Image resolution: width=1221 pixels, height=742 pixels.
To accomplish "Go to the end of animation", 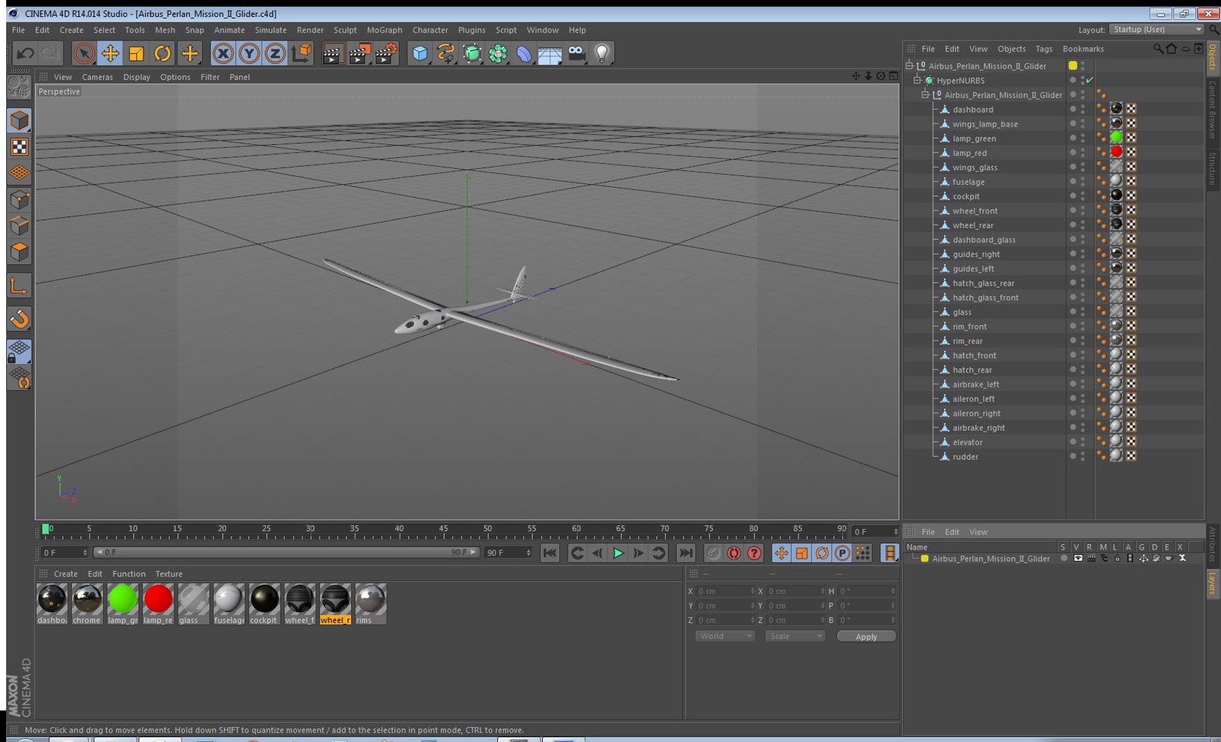I will pyautogui.click(x=686, y=553).
